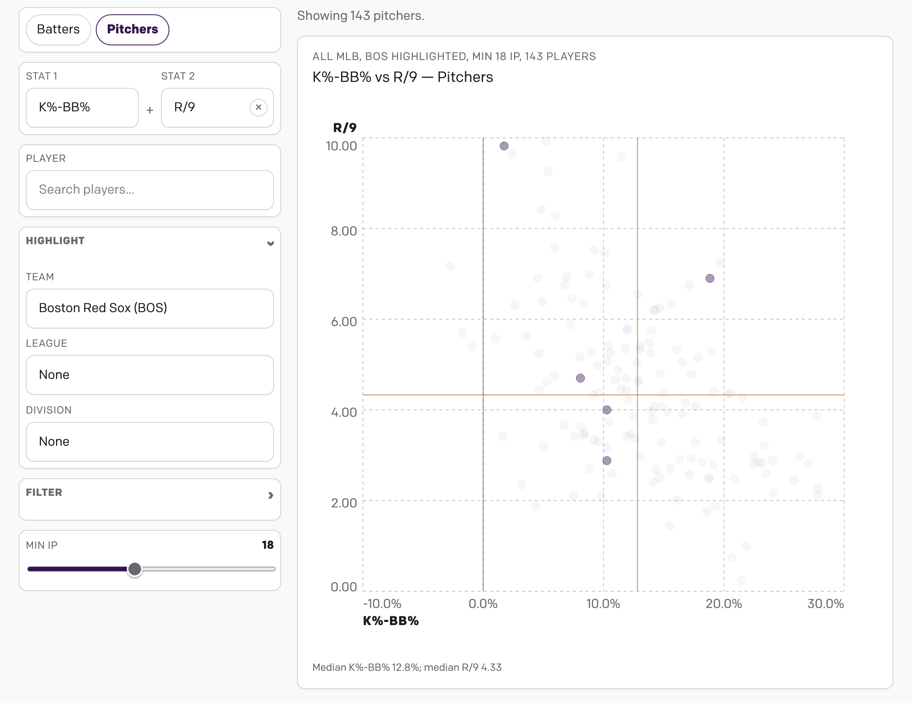
Task: Open the K%-BB% stat 1 dropdown
Action: coord(82,107)
